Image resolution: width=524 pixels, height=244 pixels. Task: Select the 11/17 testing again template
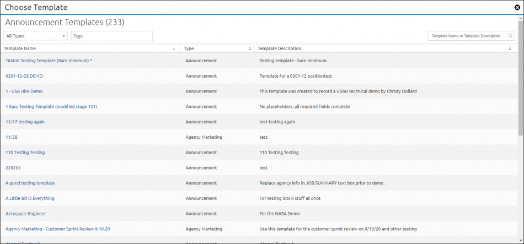25,122
